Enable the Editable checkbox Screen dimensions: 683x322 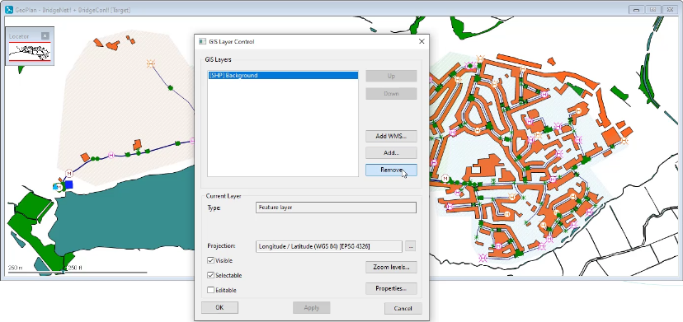[x=211, y=290]
